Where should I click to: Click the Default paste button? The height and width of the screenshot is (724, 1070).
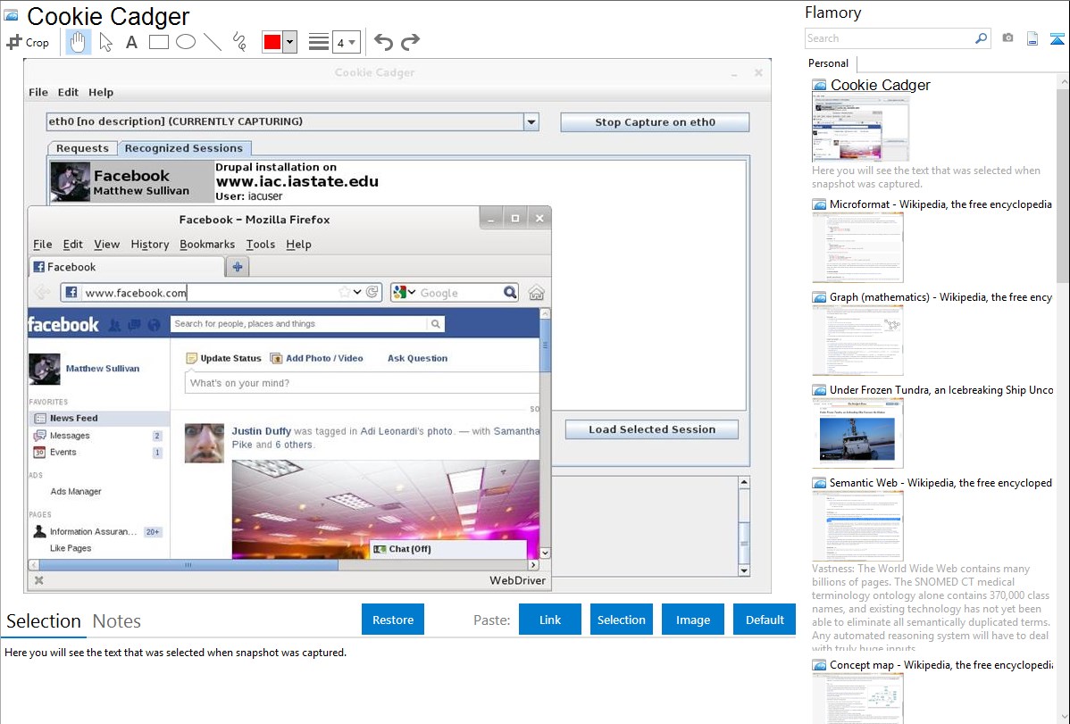tap(765, 620)
